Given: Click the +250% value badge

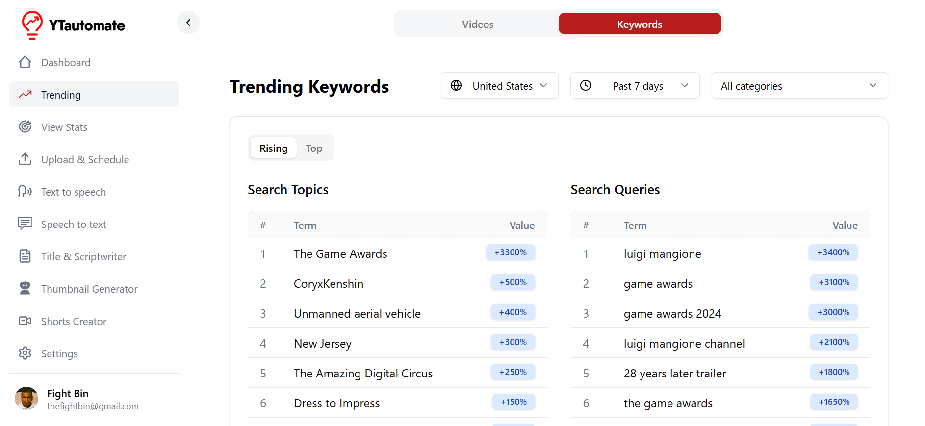Looking at the screenshot, I should click(x=513, y=372).
